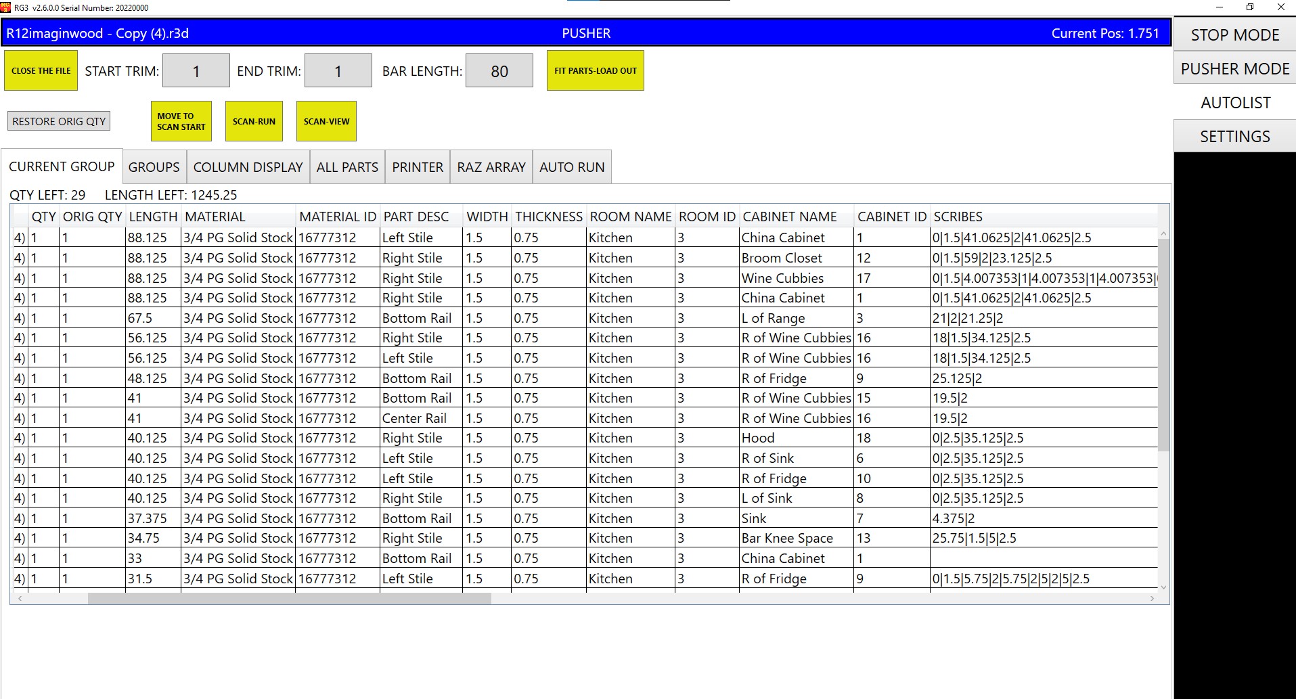Viewport: 1296px width, 699px height.
Task: Click MOVE TO SCAN START button
Action: pyautogui.click(x=181, y=121)
